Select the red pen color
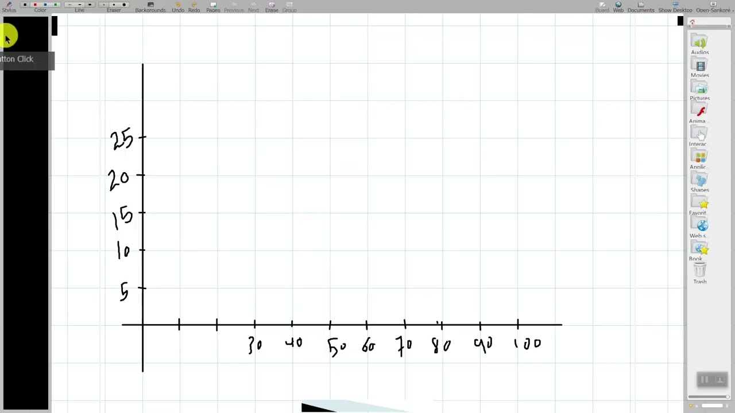Viewport: 735px width, 413px height. coord(35,5)
